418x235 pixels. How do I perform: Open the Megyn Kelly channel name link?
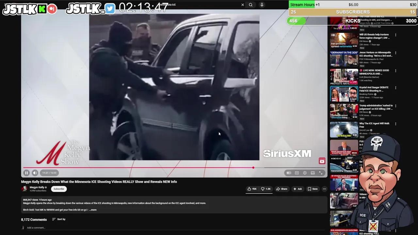pyautogui.click(x=37, y=187)
